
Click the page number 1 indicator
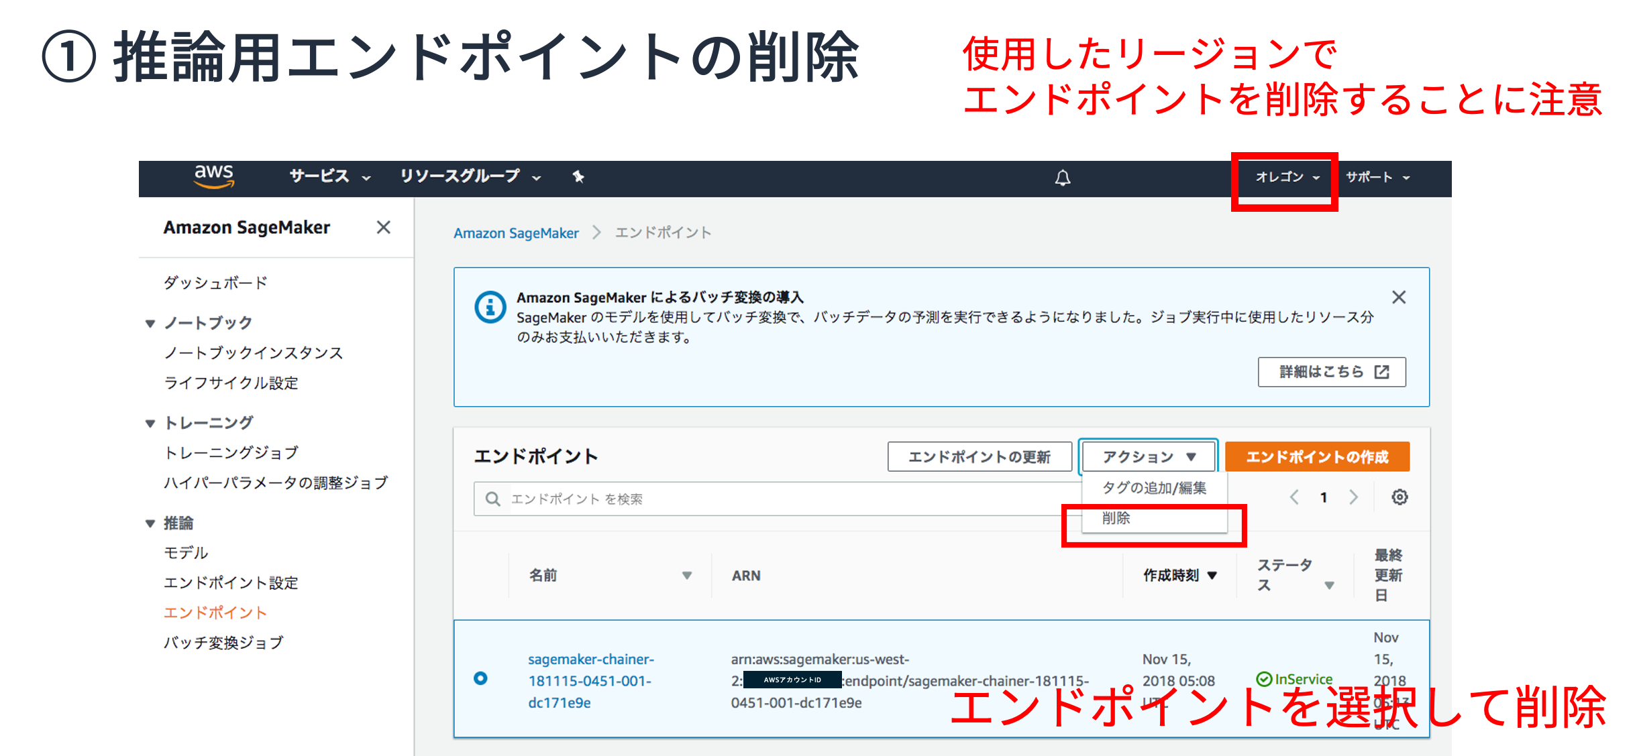click(1324, 497)
